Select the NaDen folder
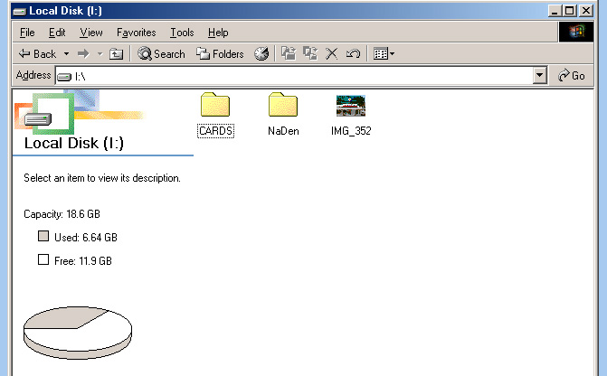This screenshot has height=376, width=607. click(283, 115)
